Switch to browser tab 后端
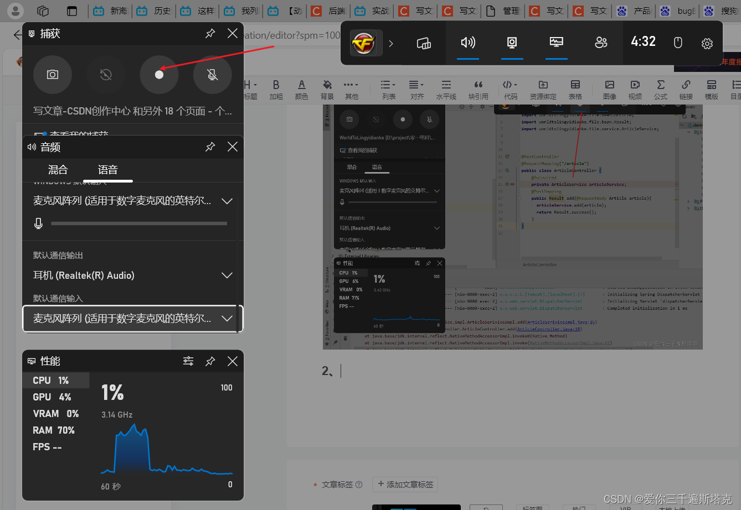The image size is (741, 510). [x=329, y=11]
